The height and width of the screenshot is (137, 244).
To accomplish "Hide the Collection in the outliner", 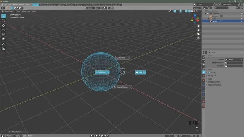I will click(x=242, y=14).
